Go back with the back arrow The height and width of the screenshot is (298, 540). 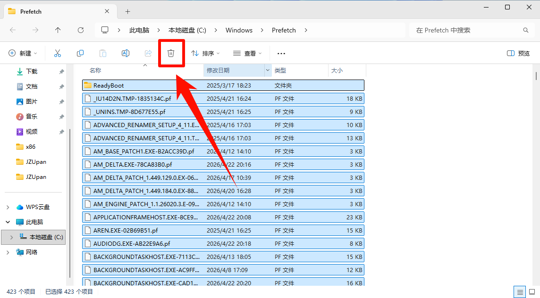tap(13, 30)
